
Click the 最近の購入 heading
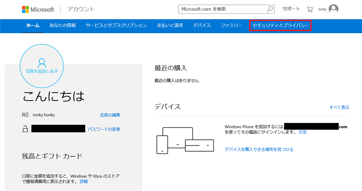(x=171, y=68)
